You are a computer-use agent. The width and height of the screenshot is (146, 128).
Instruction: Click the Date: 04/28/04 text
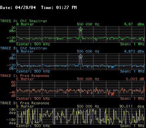[x=18, y=7]
